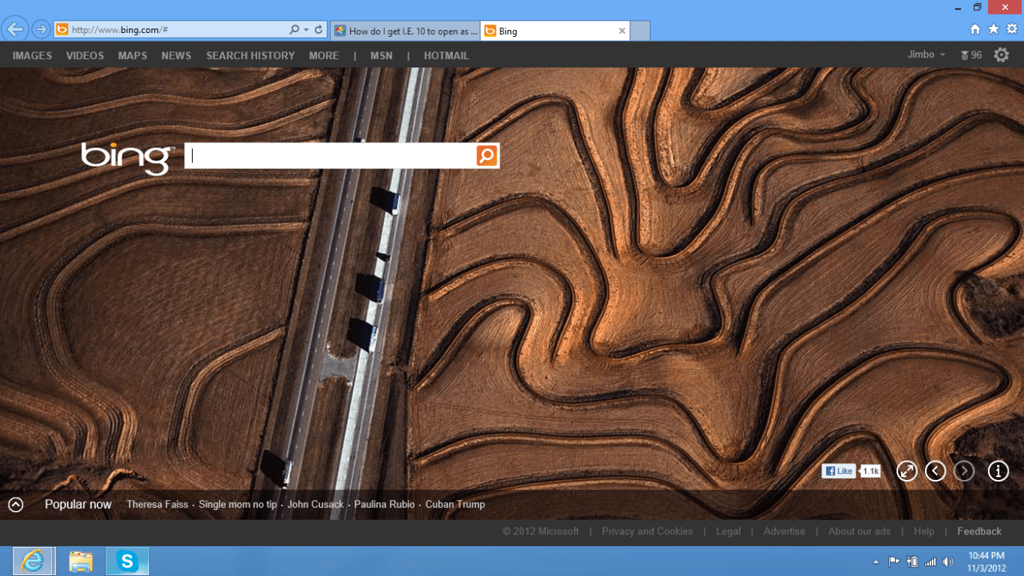
Task: Expand background image to full screen
Action: (907, 471)
